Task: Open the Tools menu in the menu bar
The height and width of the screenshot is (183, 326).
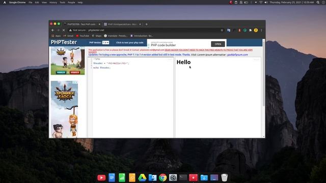Action: pos(62,3)
